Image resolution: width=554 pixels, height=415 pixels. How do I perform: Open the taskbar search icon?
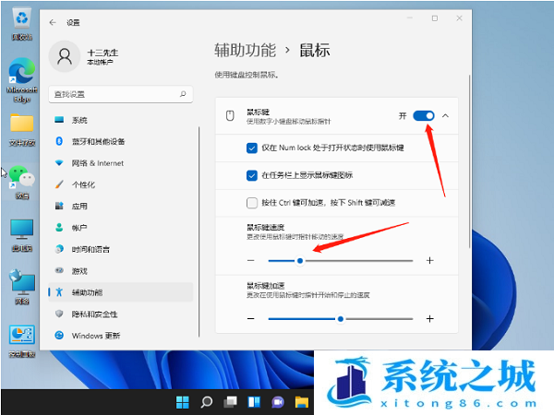[x=207, y=402]
